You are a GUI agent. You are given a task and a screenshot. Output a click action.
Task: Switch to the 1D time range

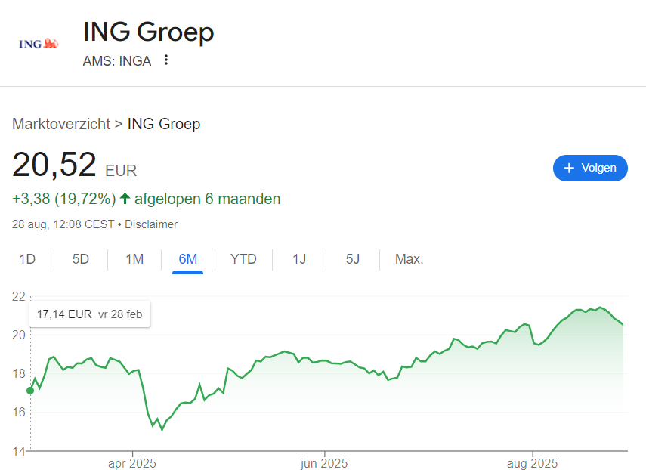27,259
